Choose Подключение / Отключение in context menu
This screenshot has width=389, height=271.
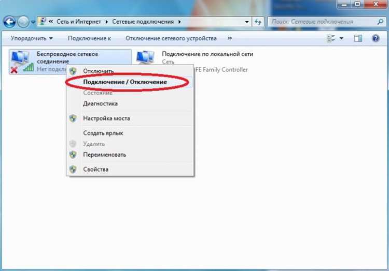[125, 82]
